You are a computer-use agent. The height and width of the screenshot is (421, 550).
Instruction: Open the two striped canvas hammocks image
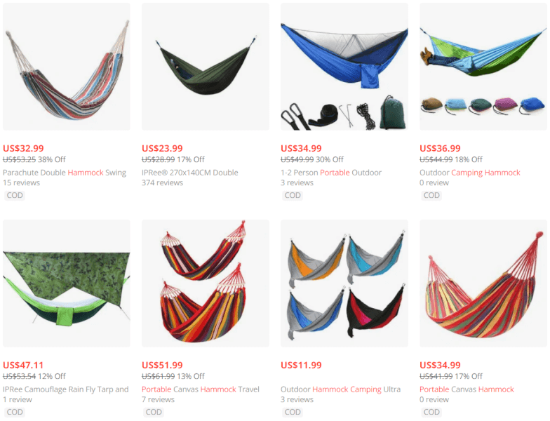pos(206,283)
